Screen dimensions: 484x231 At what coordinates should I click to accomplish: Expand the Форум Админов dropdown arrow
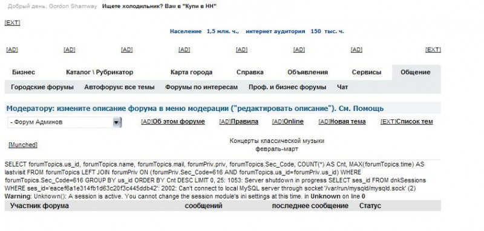click(117, 122)
